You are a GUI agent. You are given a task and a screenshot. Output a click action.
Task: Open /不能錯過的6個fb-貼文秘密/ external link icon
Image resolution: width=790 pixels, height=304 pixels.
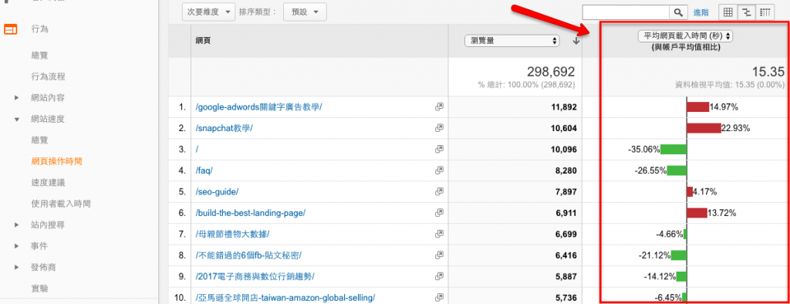coord(439,255)
